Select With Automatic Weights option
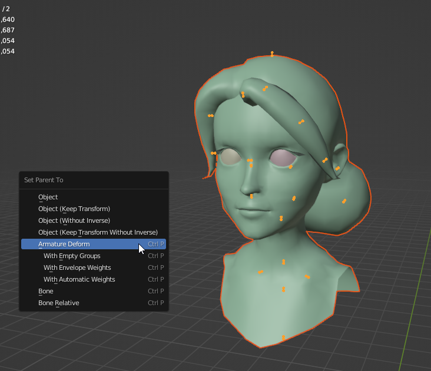Screen dimensions: 431x371 pos(94,279)
